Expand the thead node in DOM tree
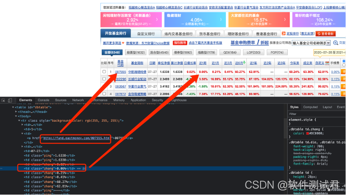Viewport: 346px width, 195px height. [16, 112]
